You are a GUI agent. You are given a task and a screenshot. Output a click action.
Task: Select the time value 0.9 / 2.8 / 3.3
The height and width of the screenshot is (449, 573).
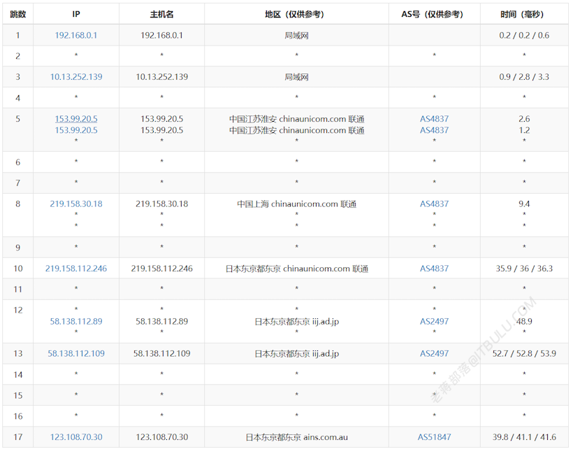pos(524,77)
